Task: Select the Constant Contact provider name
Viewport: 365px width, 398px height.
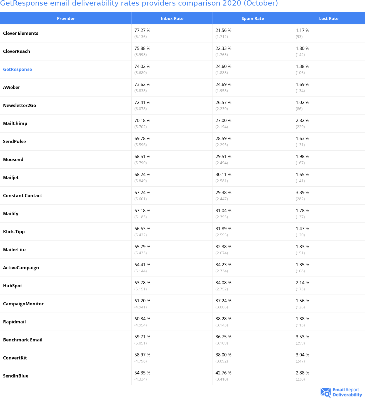Action: click(x=22, y=196)
